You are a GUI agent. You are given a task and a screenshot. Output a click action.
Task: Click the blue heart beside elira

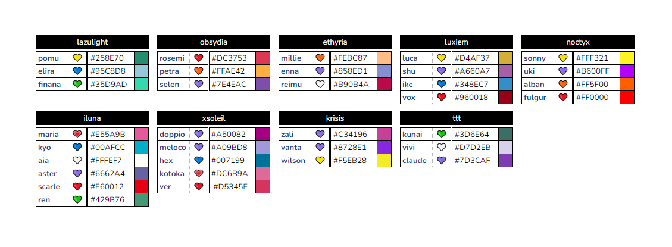click(x=77, y=71)
